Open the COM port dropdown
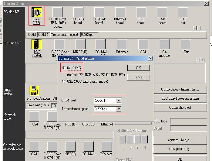This screenshot has width=212, height=161. click(119, 101)
